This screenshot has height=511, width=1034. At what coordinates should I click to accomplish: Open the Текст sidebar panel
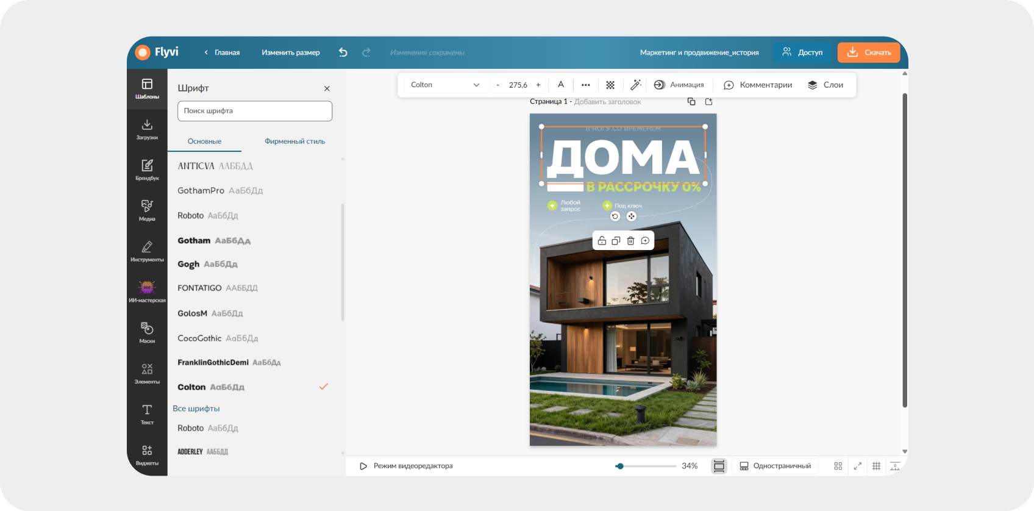147,414
